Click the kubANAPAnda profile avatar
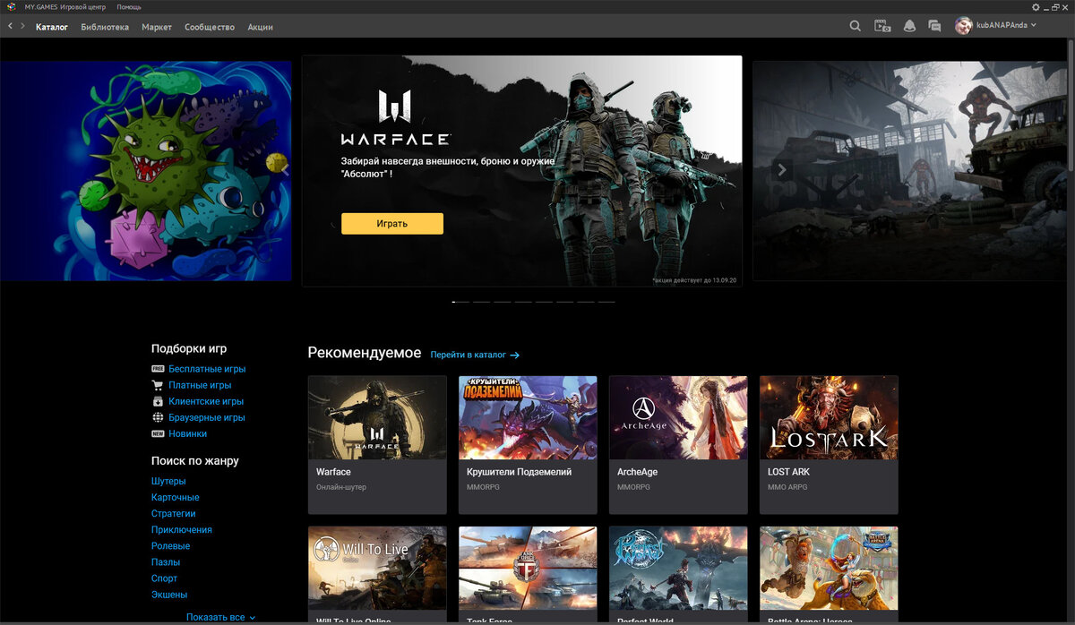Viewport: 1075px width, 625px height. click(964, 26)
